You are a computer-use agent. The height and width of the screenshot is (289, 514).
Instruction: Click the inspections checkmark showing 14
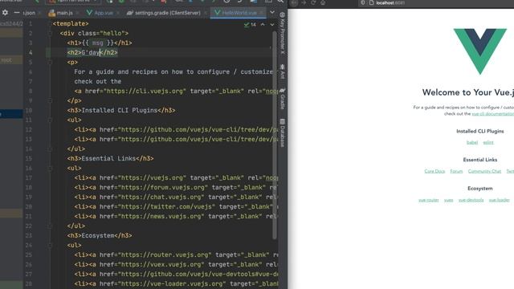[250, 25]
